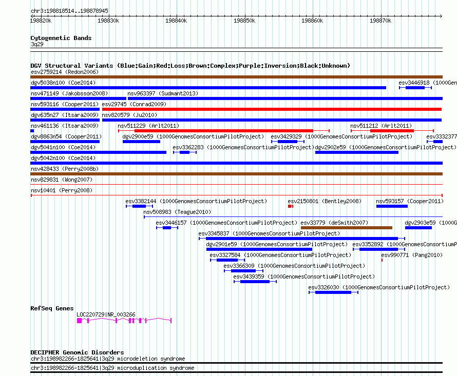Image resolution: width=457 pixels, height=376 pixels.
Task: Click nsv428433 (Perry2008b) label
Action: point(65,169)
